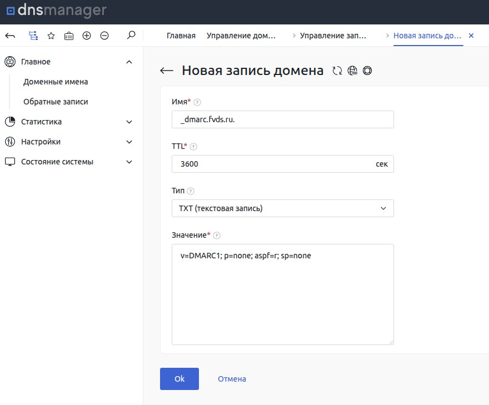The width and height of the screenshot is (489, 405).
Task: Click into the Значение text area
Action: [x=282, y=294]
